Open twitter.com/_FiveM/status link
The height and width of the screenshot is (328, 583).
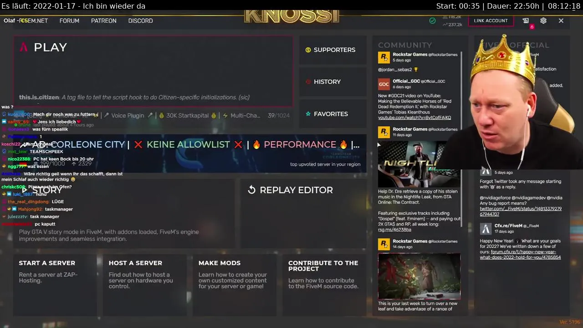[521, 211]
